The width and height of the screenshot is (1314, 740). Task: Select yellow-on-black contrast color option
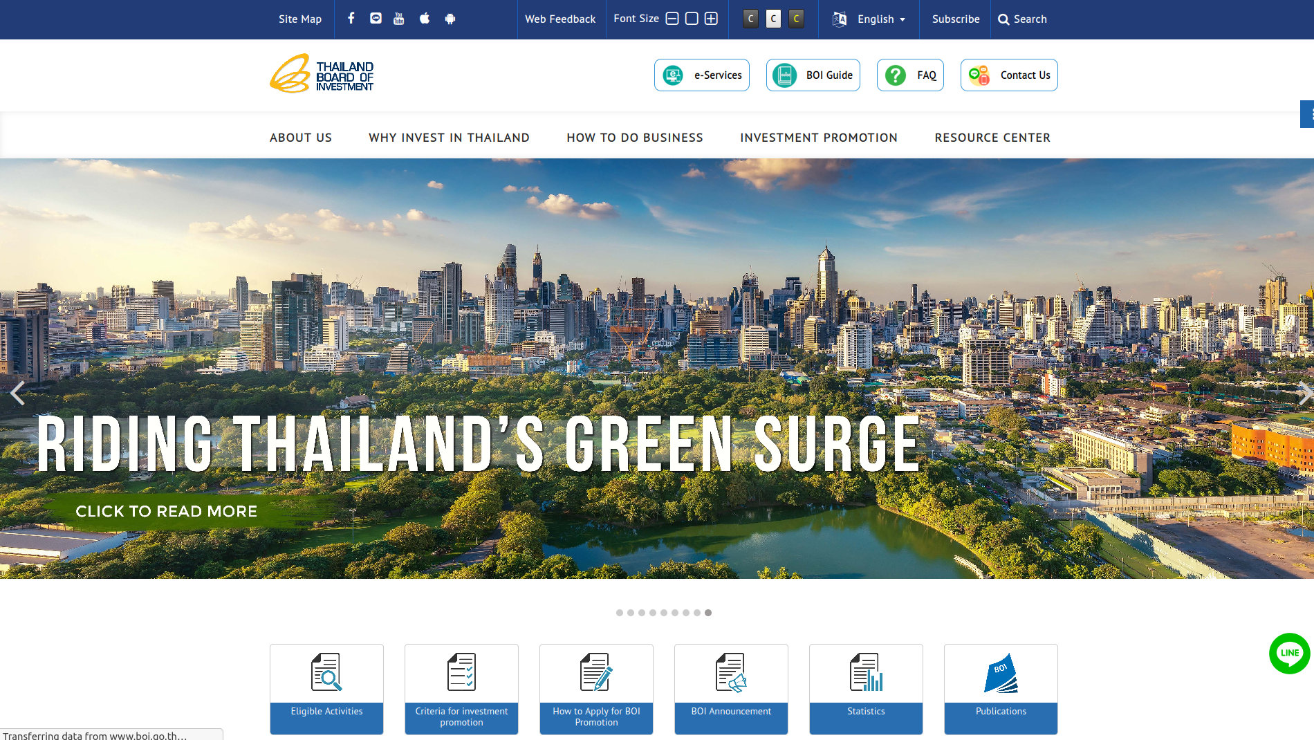pos(796,19)
